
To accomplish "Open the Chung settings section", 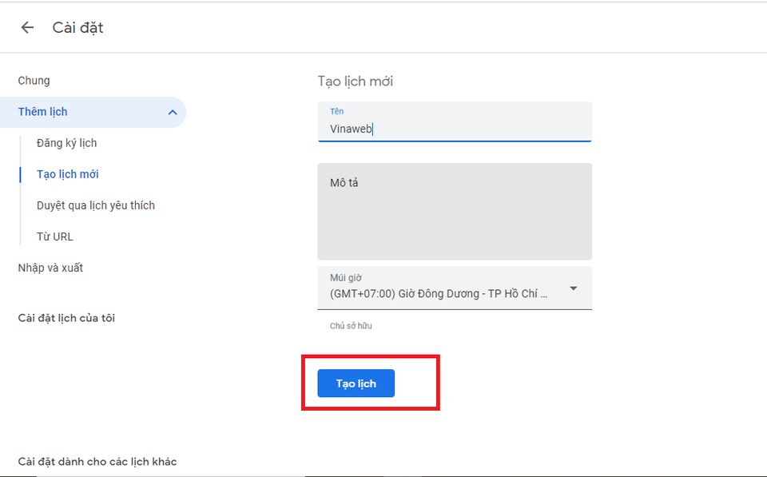I will [x=34, y=81].
